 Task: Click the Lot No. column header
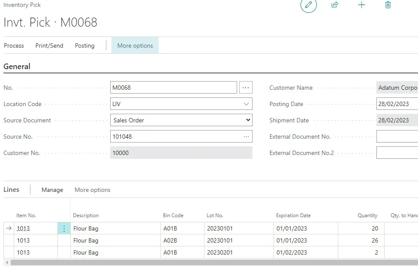[x=215, y=215]
